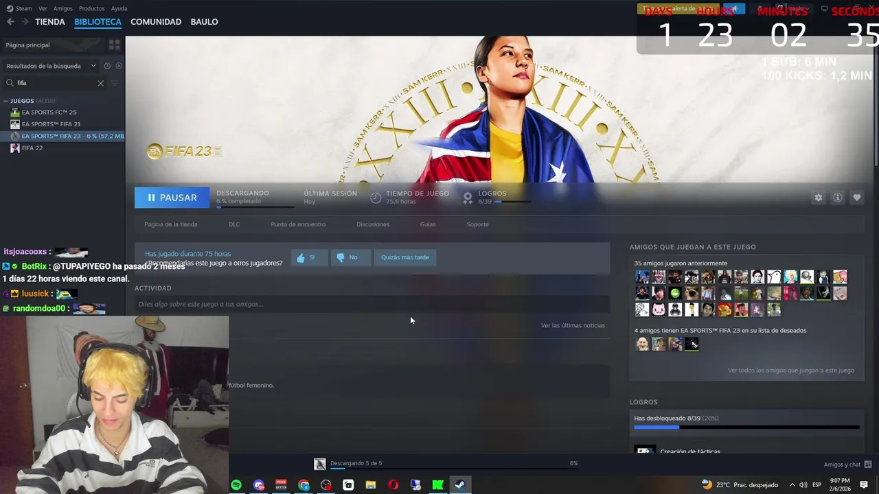Click the weather widget showing 23°C
The image size is (879, 494).
(740, 485)
